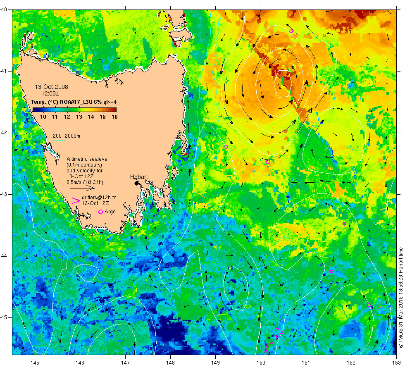Click the 12 value on the color scale
This screenshot has height=372, width=405.
(x=67, y=117)
